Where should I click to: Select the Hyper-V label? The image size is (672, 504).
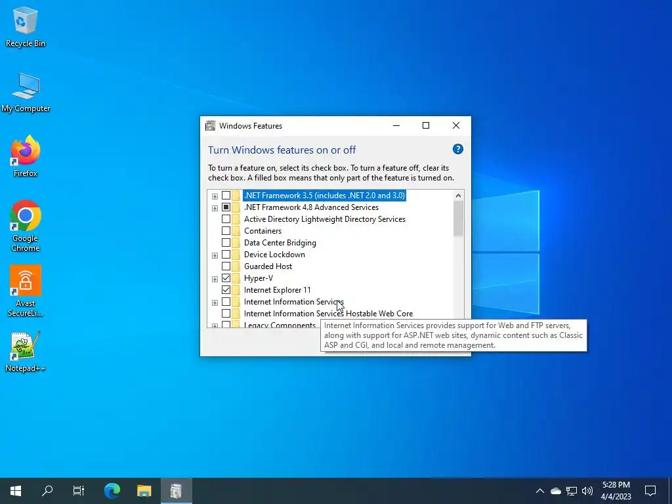[x=259, y=278]
